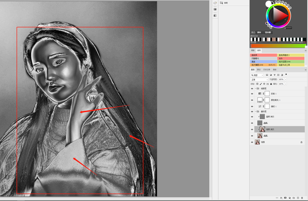Create a new group with the folder icon
This screenshot has width=308, height=201.
(x=294, y=198)
